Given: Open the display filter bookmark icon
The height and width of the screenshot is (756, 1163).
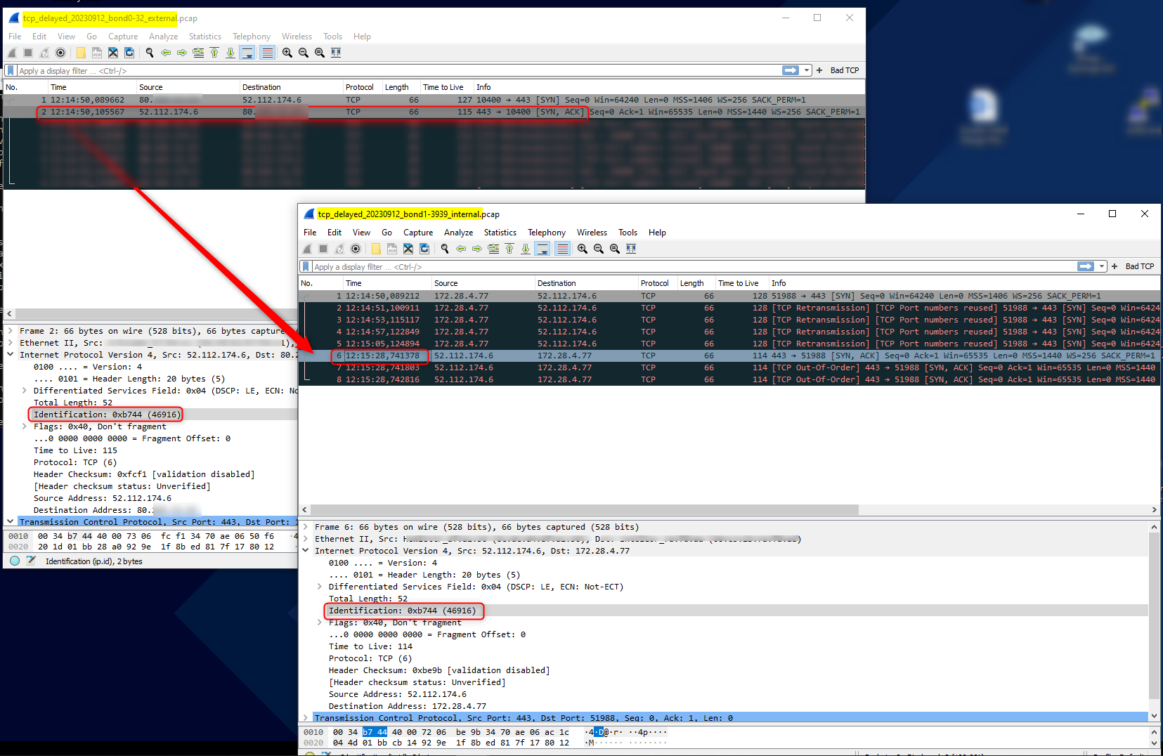Looking at the screenshot, I should point(10,70).
